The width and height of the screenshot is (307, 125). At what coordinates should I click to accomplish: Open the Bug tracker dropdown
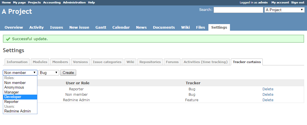49,73
